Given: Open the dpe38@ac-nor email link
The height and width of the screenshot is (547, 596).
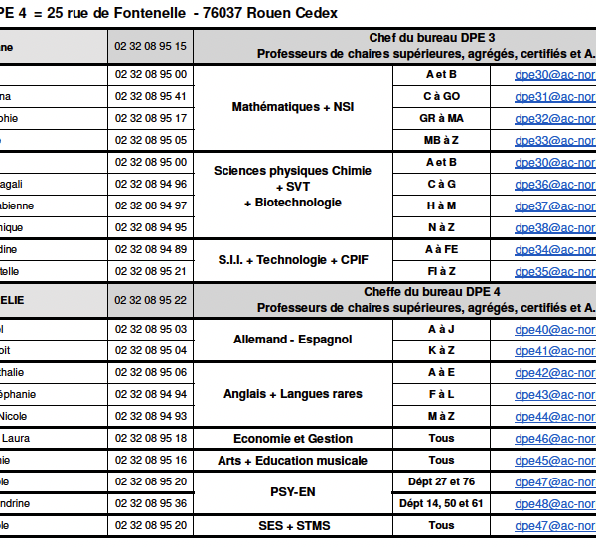Looking at the screenshot, I should tap(555, 228).
